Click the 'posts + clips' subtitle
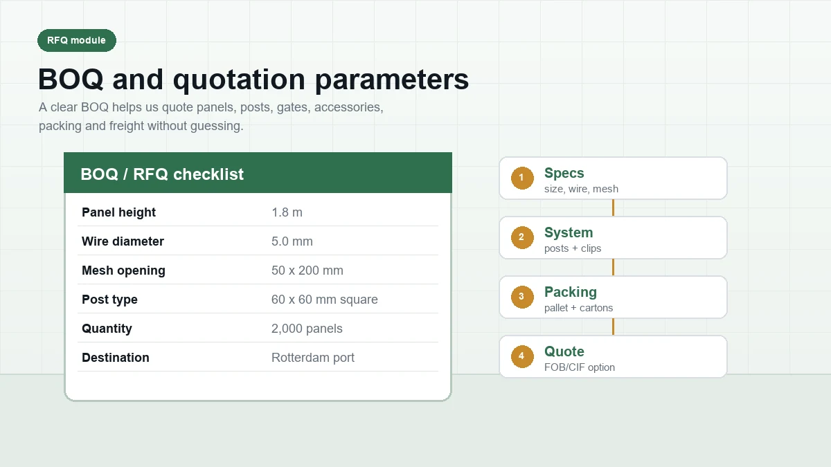This screenshot has height=467, width=831. tap(573, 248)
